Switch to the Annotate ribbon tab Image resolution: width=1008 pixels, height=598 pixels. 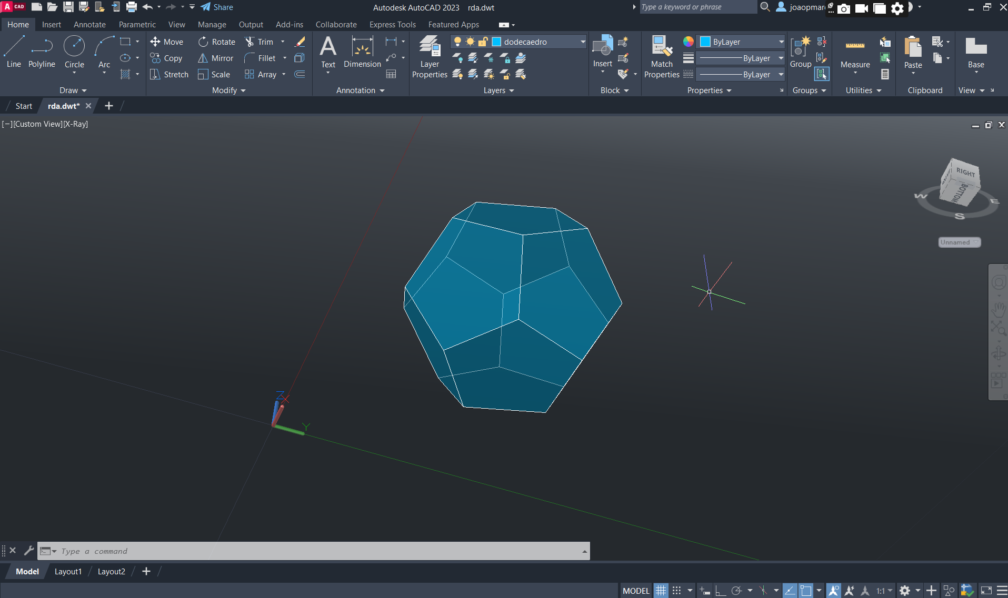tap(89, 25)
